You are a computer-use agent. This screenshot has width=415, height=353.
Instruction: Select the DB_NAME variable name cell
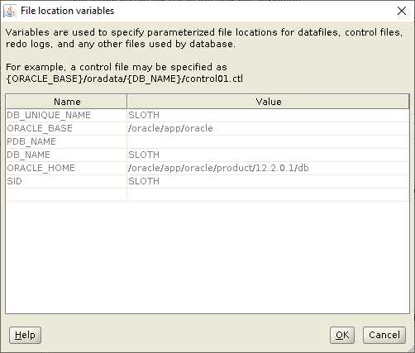tap(66, 155)
